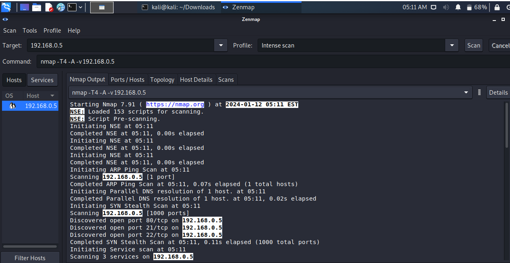Click the Profile field Intense scan
Screen dimensions: 510x263
[351, 46]
